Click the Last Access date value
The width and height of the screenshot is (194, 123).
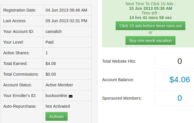(x=66, y=21)
